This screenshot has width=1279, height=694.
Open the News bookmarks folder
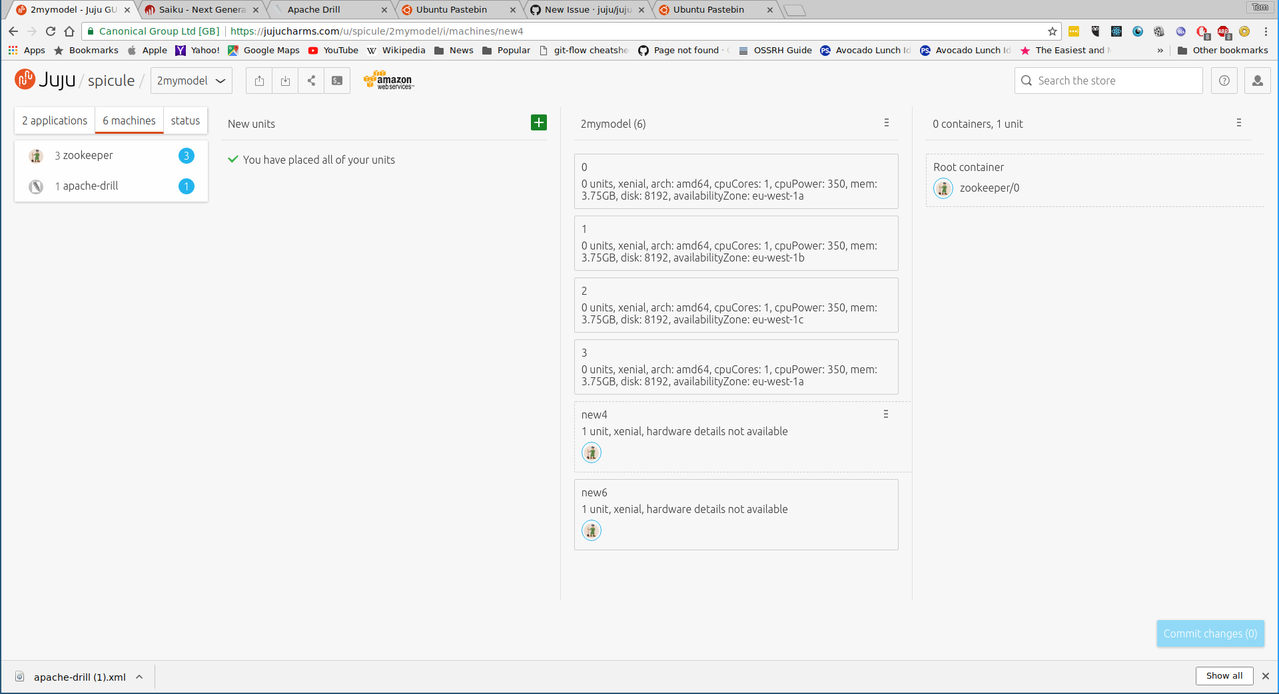click(454, 51)
